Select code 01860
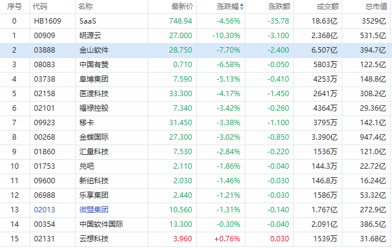The image size is (392, 248). pos(44,151)
